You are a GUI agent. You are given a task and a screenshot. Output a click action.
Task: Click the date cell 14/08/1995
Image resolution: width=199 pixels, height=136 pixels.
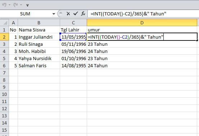73,65
